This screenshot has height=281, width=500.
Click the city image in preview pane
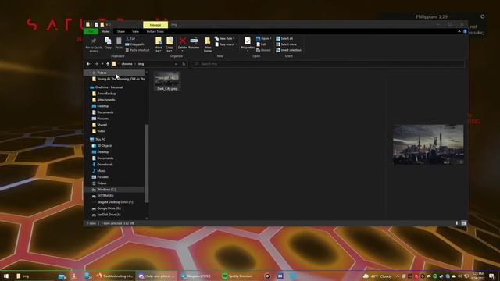(428, 144)
